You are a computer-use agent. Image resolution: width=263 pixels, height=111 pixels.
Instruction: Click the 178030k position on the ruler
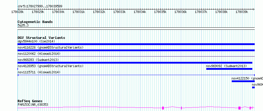[58, 12]
